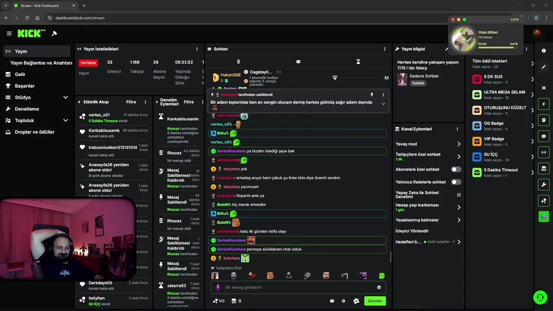Open 5 Dakika Timeout reward requests

click(502, 172)
